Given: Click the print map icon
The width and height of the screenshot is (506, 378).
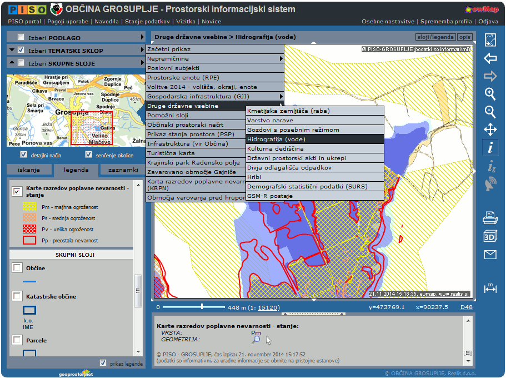Looking at the screenshot, I should (x=490, y=217).
